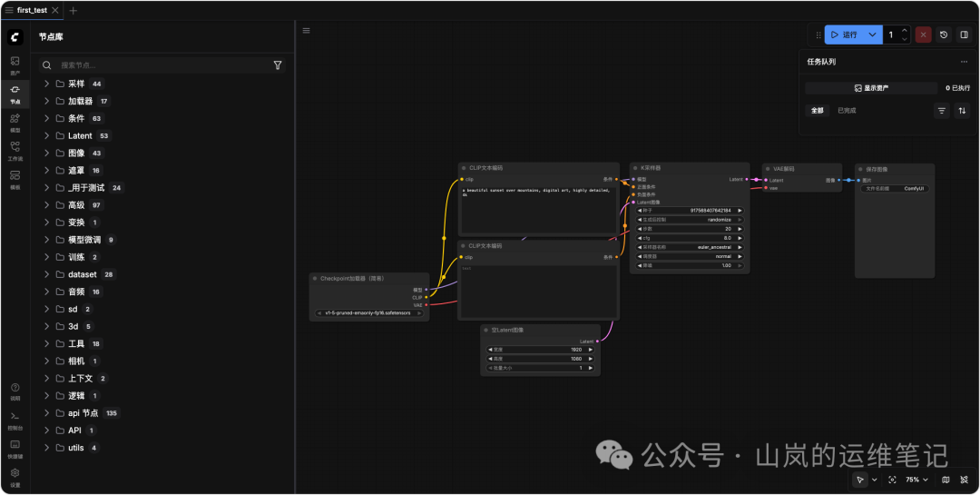Click the 显示资产 button
This screenshot has height=495, width=980.
[871, 88]
